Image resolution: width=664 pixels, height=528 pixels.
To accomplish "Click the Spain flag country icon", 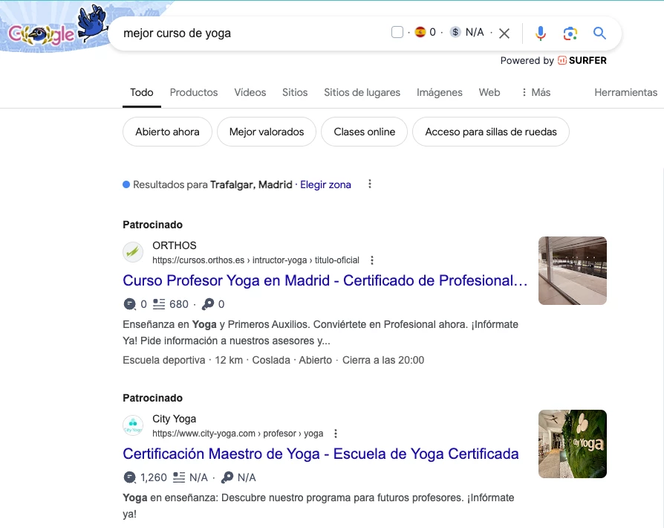I will [420, 32].
